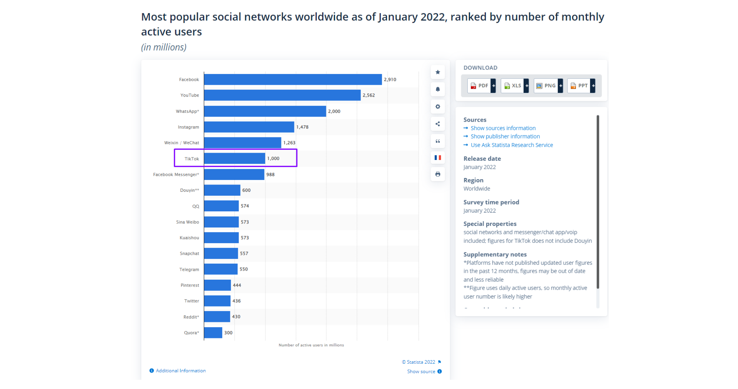Click the Facebook bar in chart
The width and height of the screenshot is (738, 389).
point(293,79)
